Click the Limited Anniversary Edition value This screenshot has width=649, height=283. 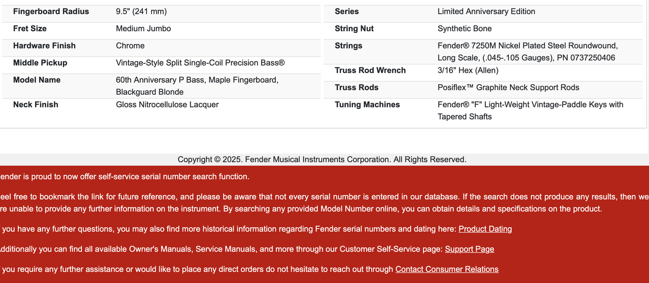[x=486, y=12]
